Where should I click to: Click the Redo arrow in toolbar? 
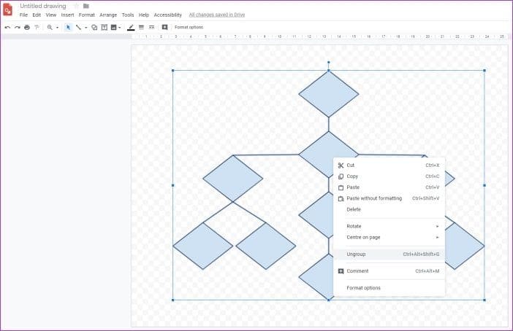click(x=17, y=28)
